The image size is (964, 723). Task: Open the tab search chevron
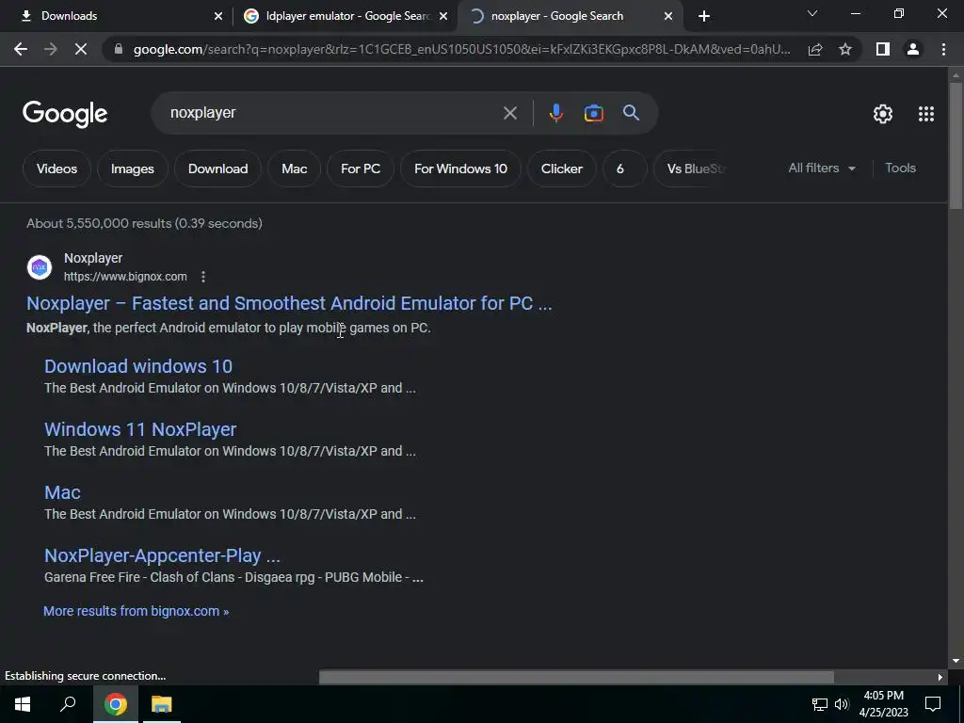click(x=812, y=13)
